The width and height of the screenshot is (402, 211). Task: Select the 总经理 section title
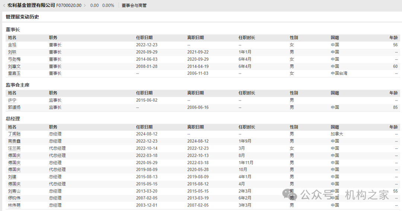(x=13, y=119)
